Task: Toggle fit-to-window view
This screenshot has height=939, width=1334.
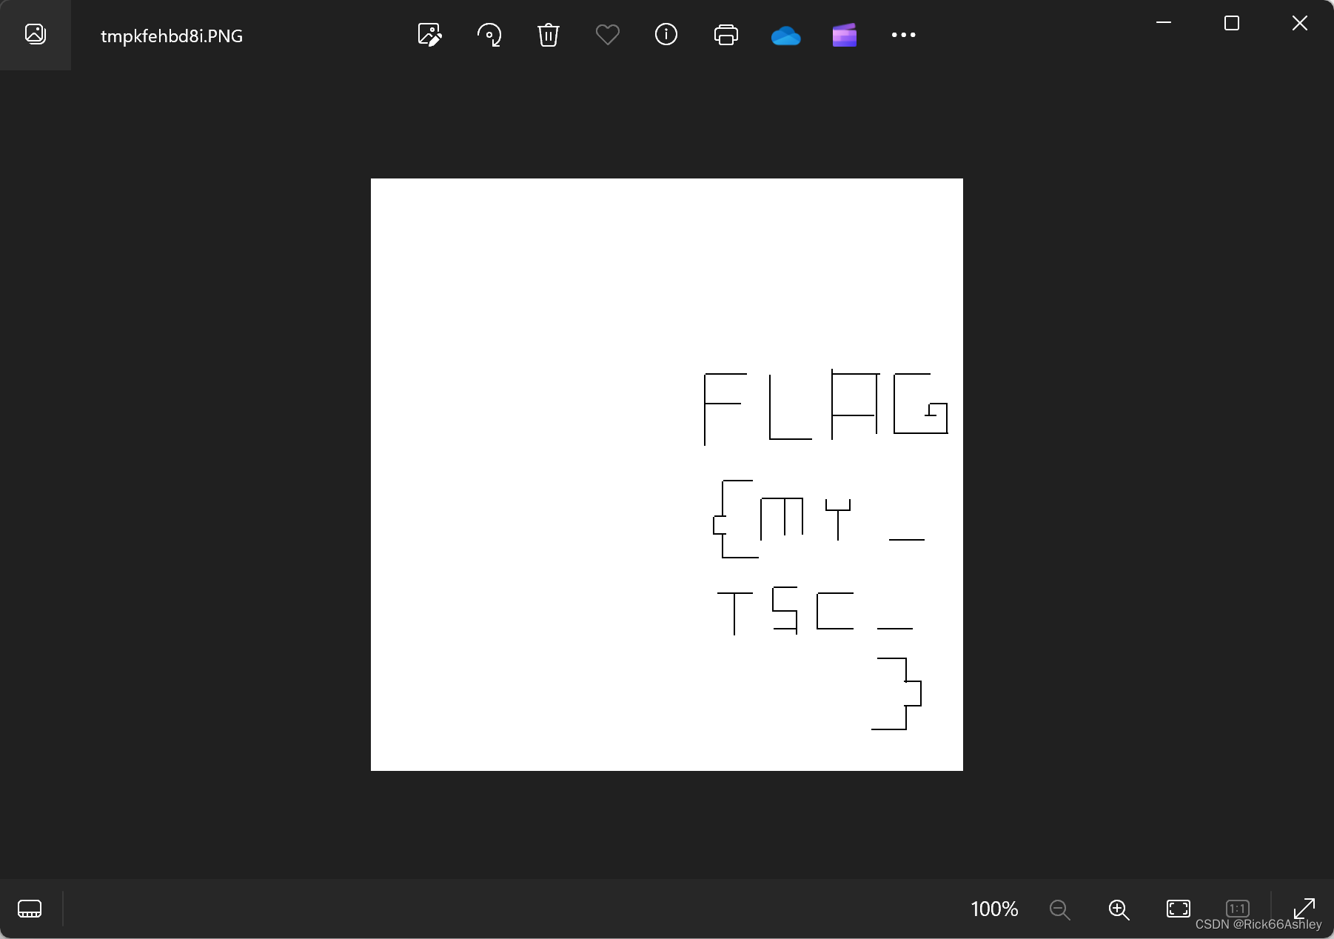Action: (1177, 909)
